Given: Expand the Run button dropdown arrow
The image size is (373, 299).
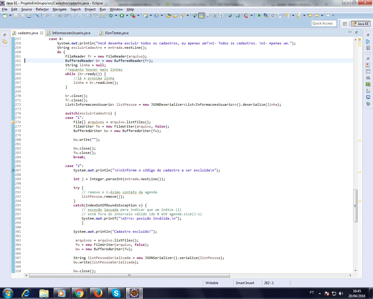Looking at the screenshot, I should (x=127, y=15).
